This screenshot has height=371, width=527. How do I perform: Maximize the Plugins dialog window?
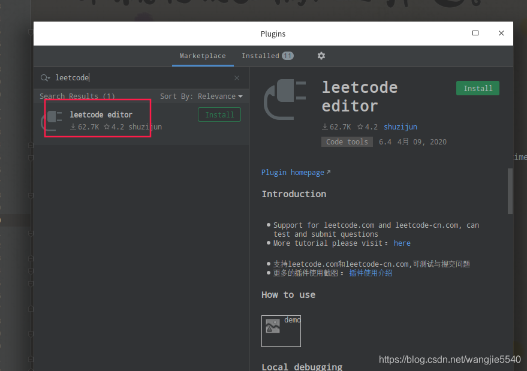(475, 33)
